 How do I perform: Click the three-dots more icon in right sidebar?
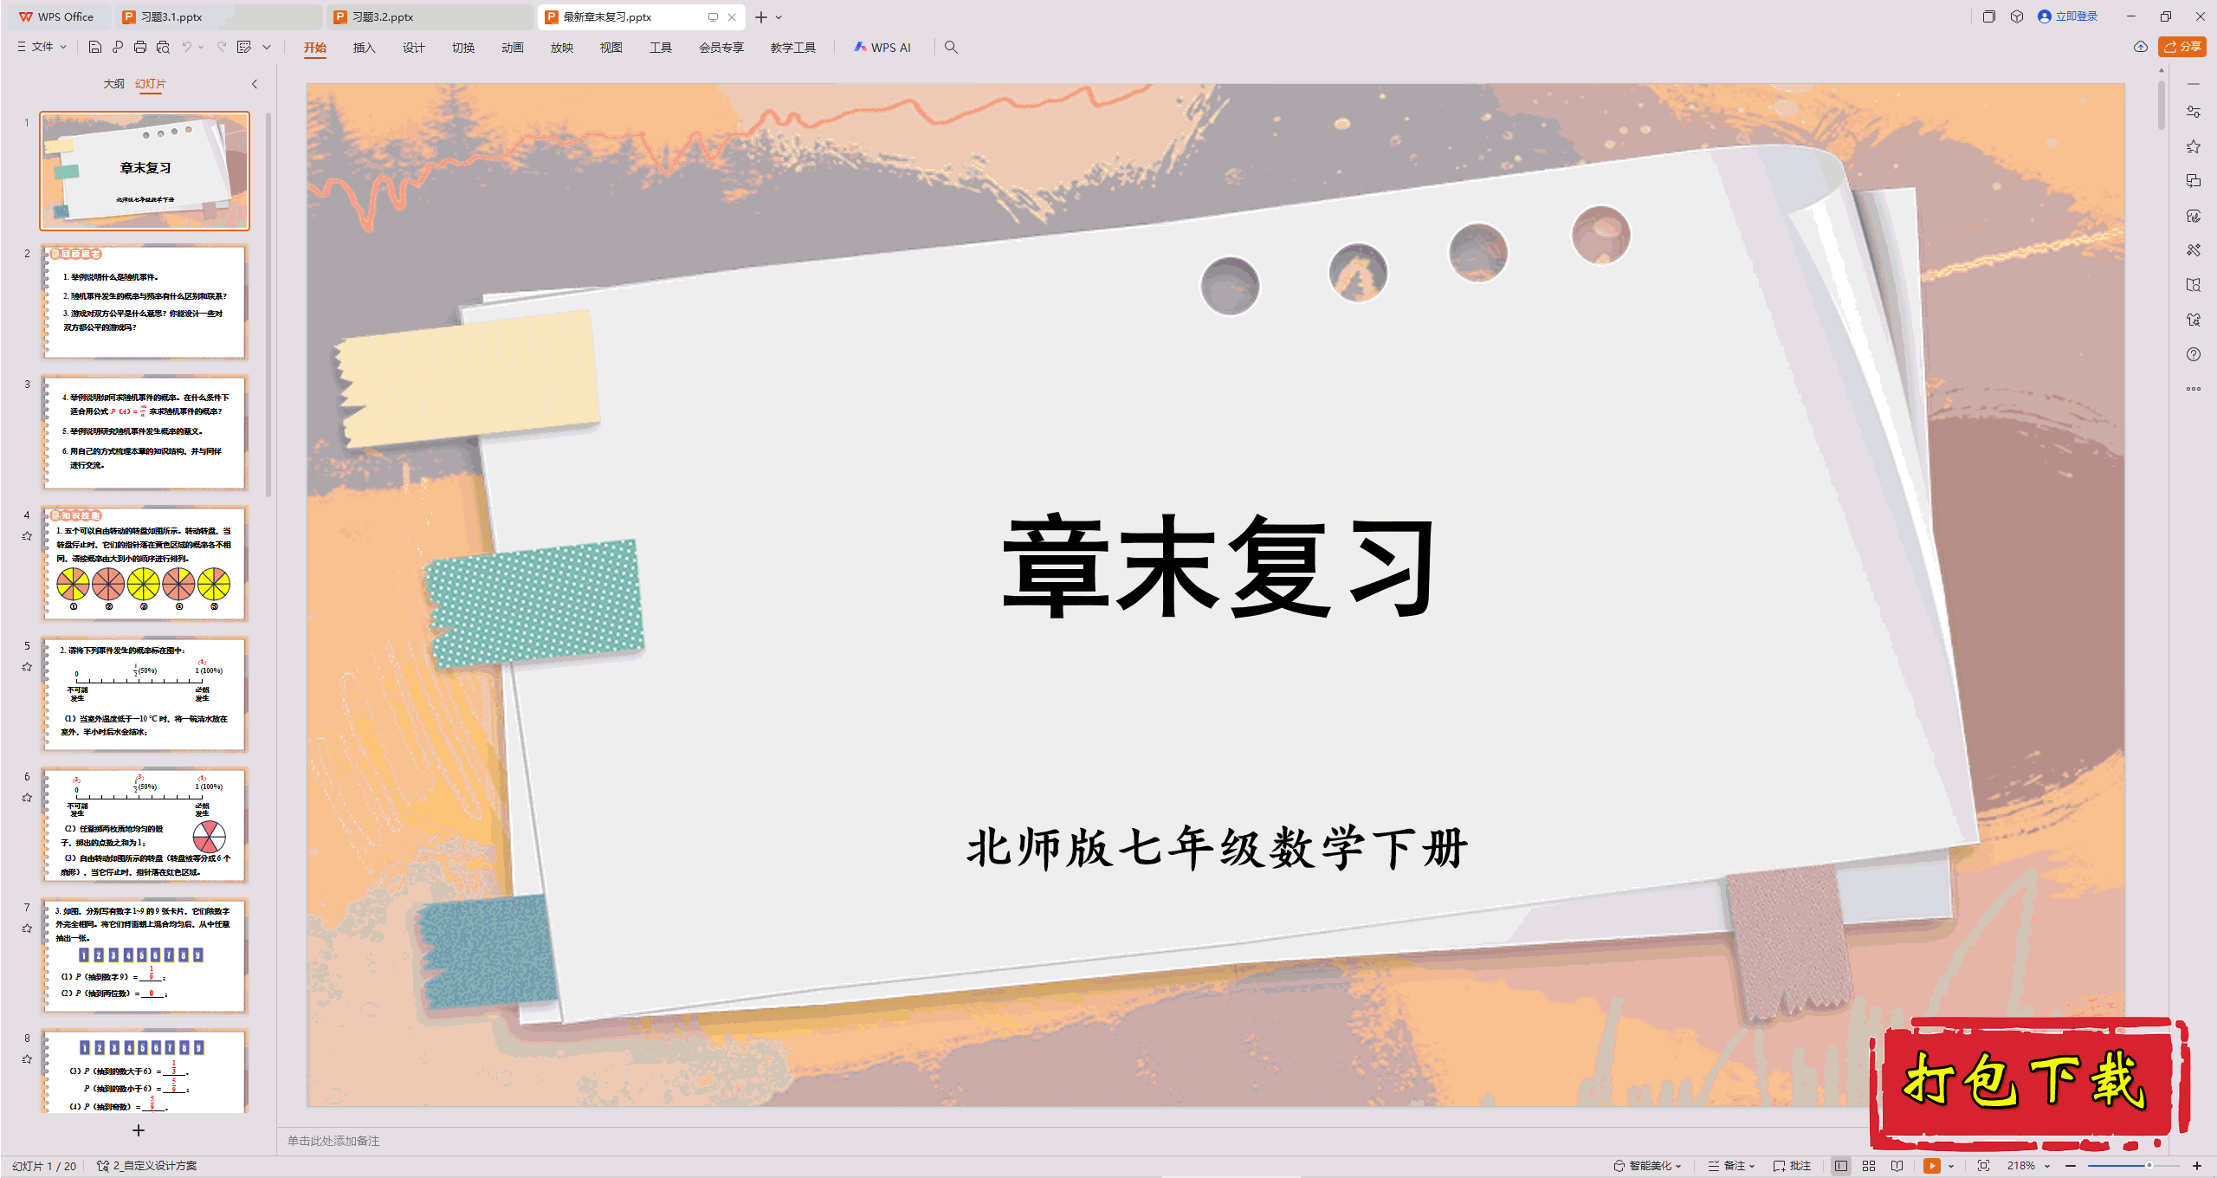click(x=2194, y=389)
